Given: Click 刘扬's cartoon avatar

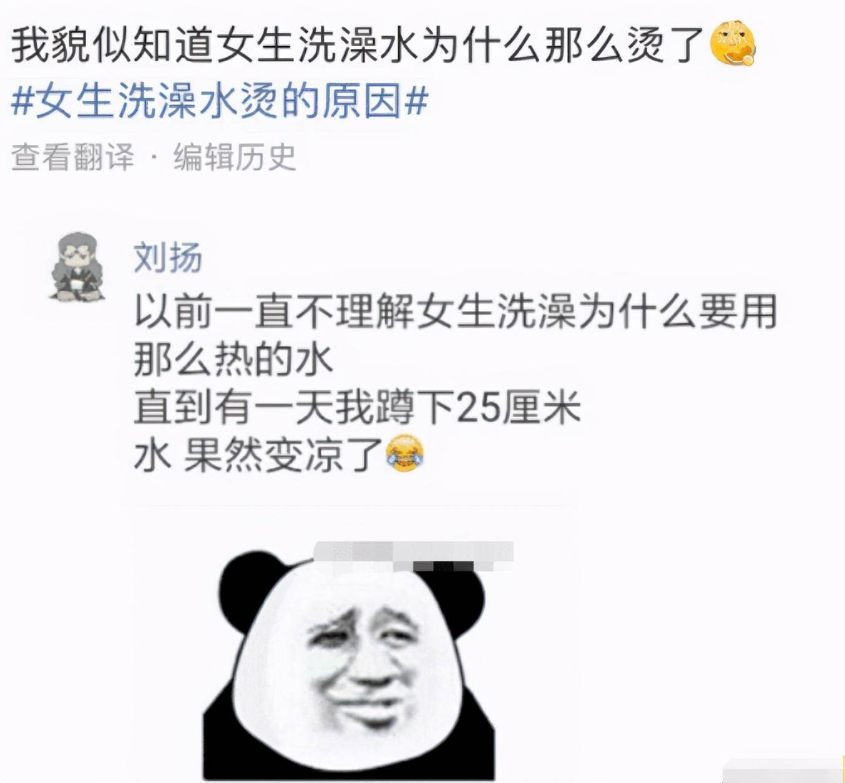Looking at the screenshot, I should (x=77, y=268).
